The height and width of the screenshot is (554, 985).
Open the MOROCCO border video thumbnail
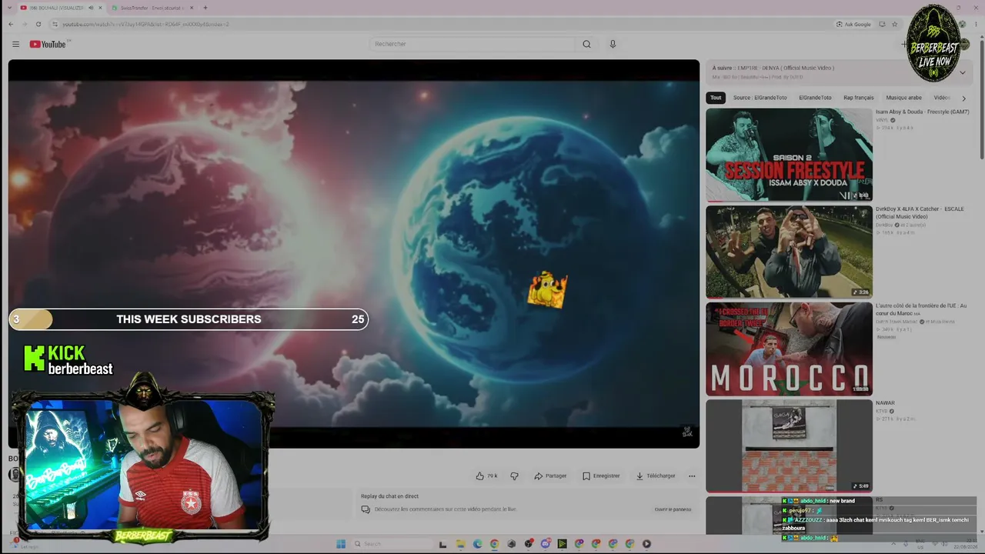(x=789, y=349)
